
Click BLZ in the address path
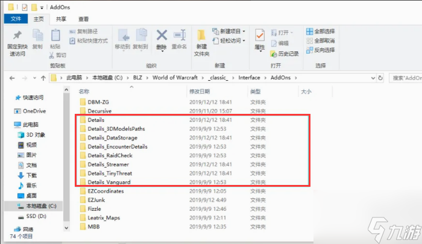(x=137, y=78)
